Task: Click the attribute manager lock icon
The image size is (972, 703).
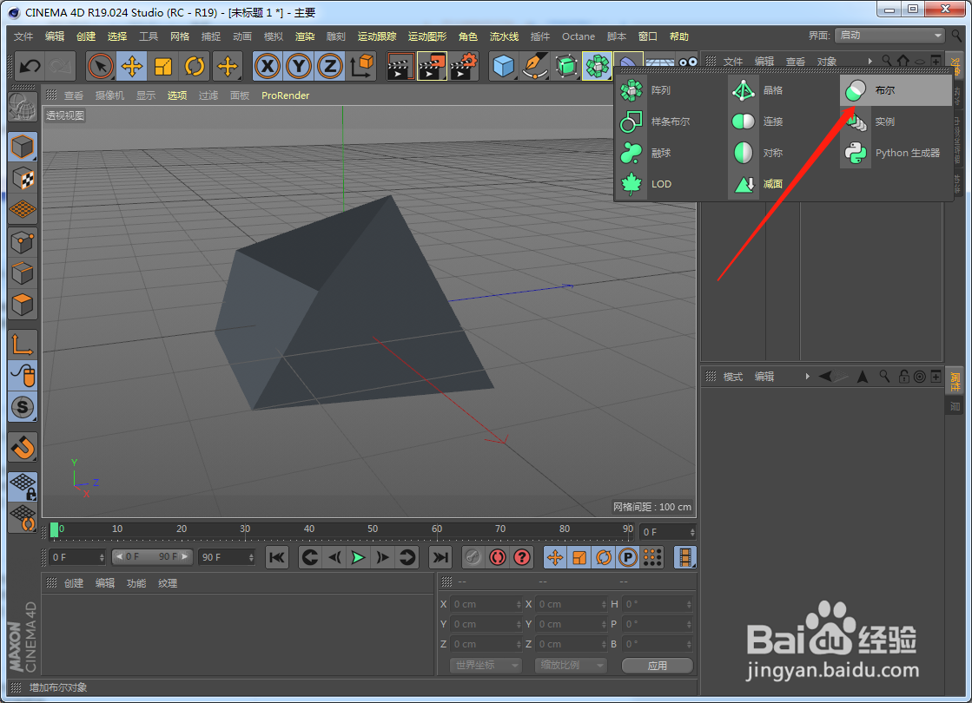Action: click(x=903, y=377)
